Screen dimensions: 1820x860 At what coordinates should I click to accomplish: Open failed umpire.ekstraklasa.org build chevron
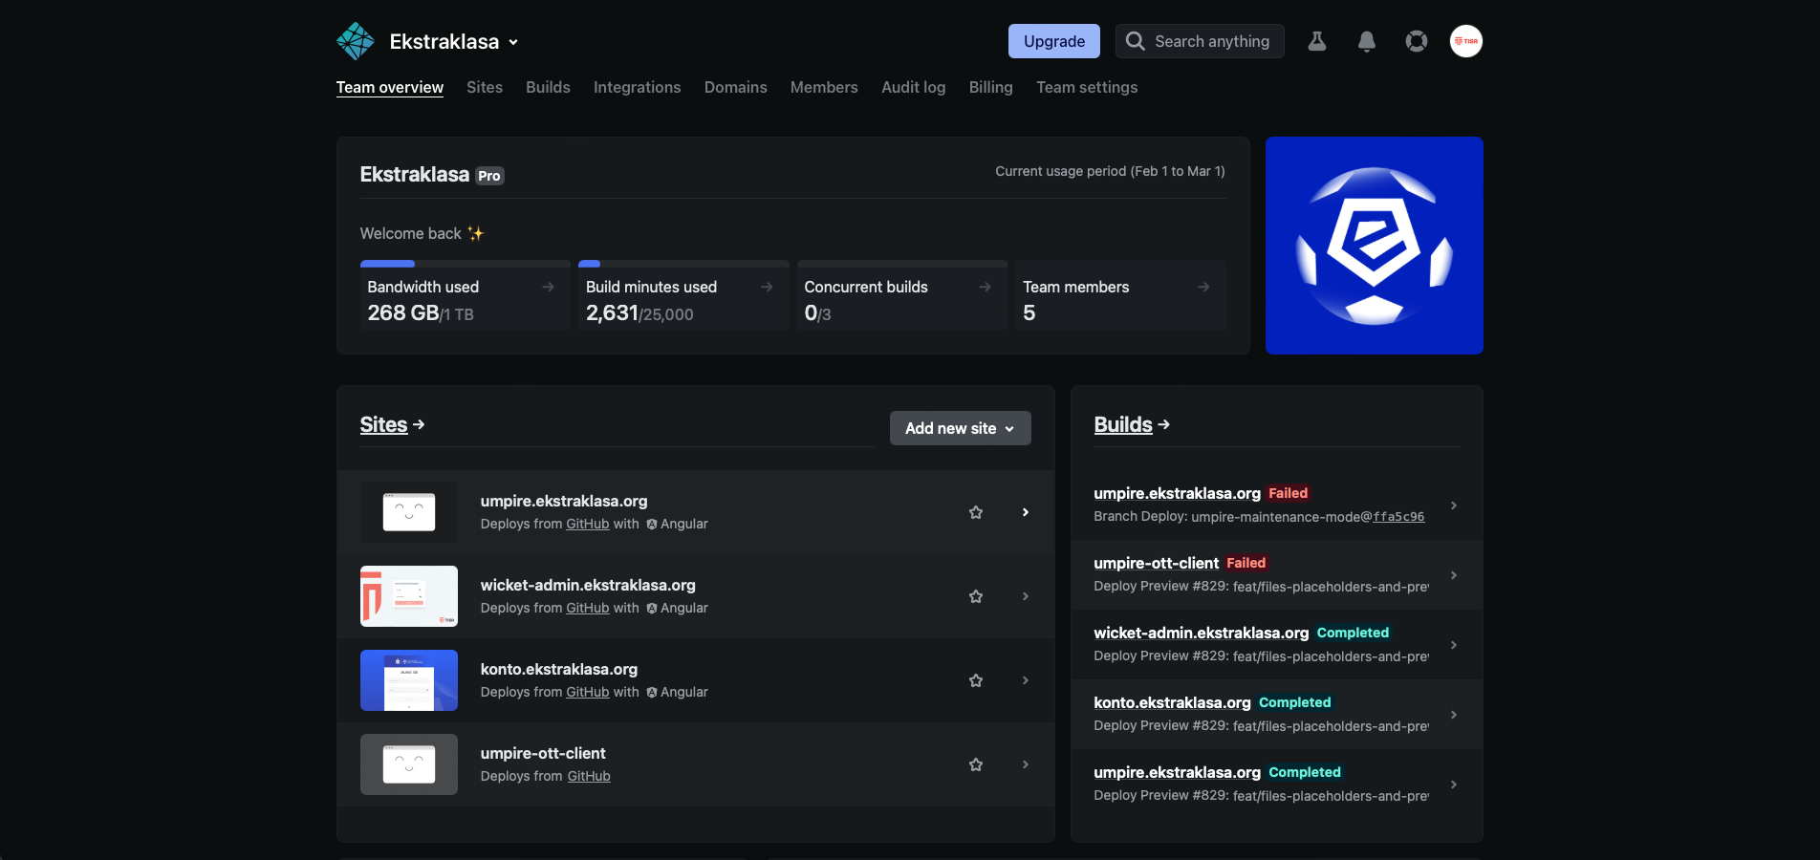tap(1454, 505)
